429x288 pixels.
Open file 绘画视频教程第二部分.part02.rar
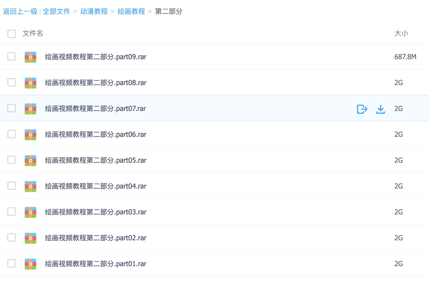point(96,238)
